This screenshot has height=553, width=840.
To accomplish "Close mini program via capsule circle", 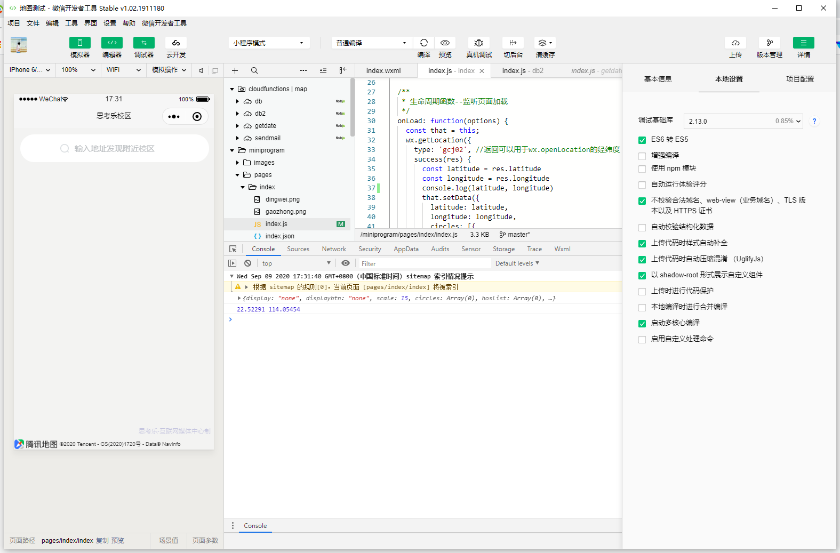I will [197, 117].
